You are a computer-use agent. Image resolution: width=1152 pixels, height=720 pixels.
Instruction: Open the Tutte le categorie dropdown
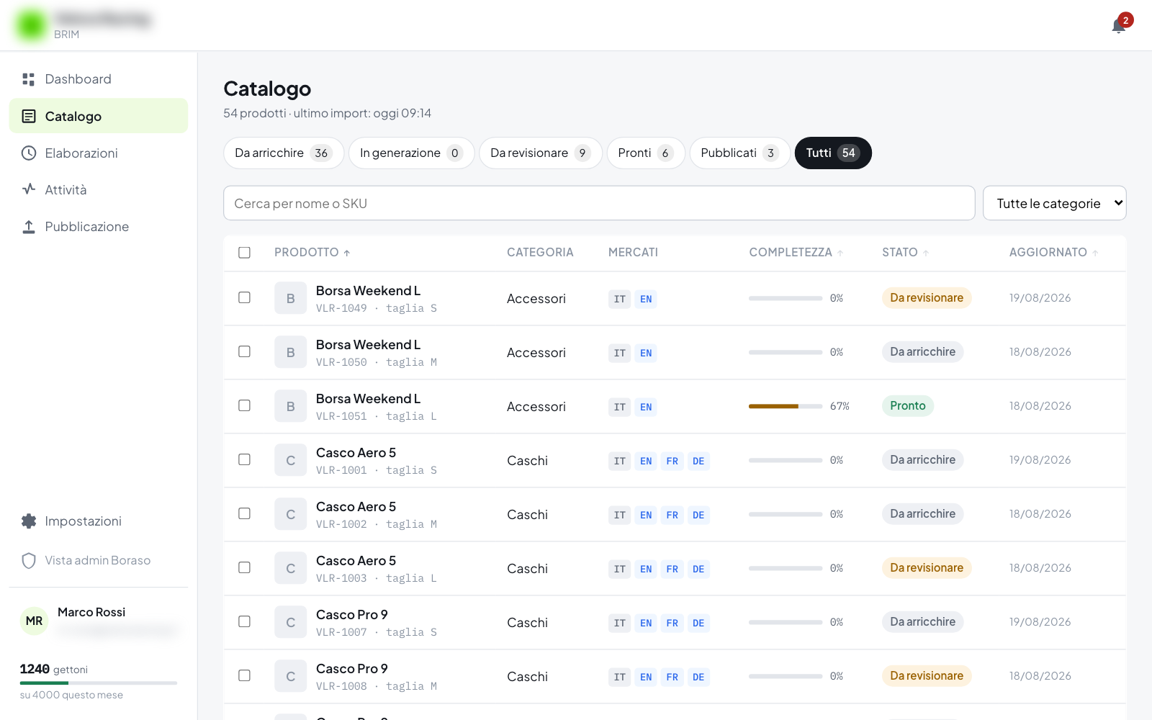1054,203
